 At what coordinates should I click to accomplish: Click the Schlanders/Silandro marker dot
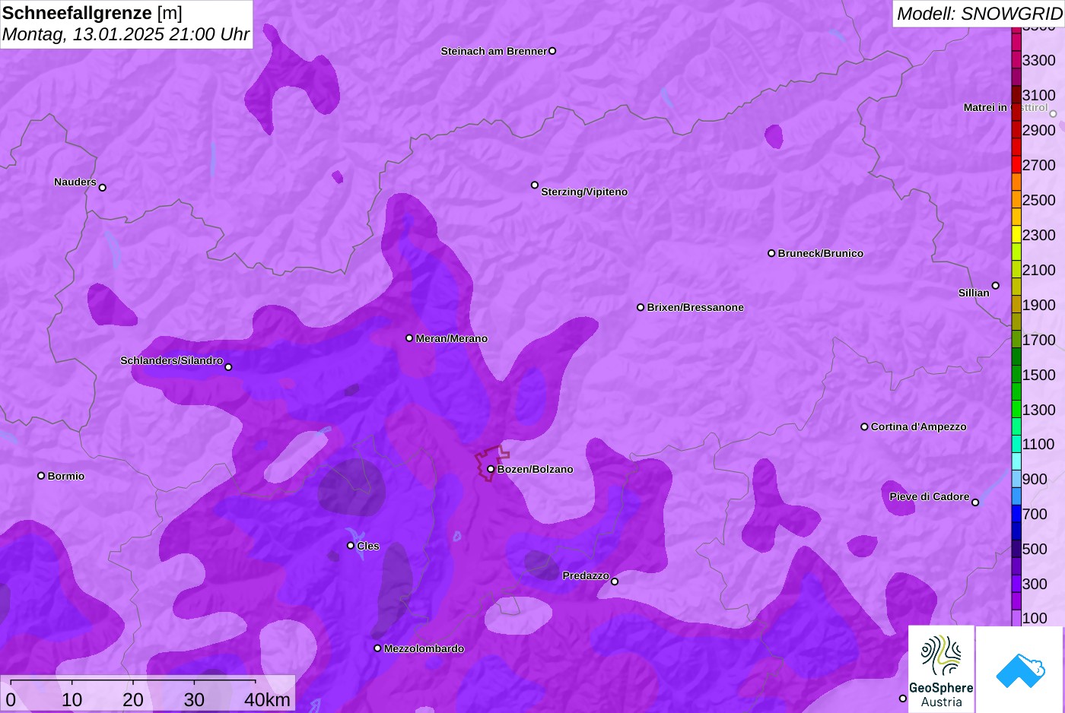[x=228, y=367]
